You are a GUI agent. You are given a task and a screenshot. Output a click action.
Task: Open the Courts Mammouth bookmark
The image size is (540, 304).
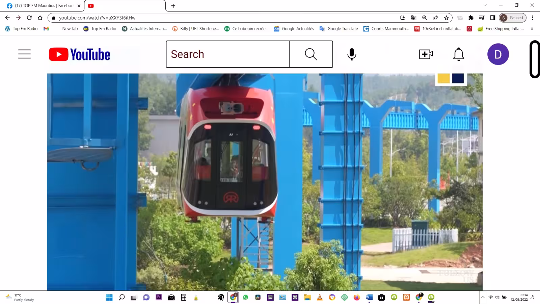tap(386, 29)
